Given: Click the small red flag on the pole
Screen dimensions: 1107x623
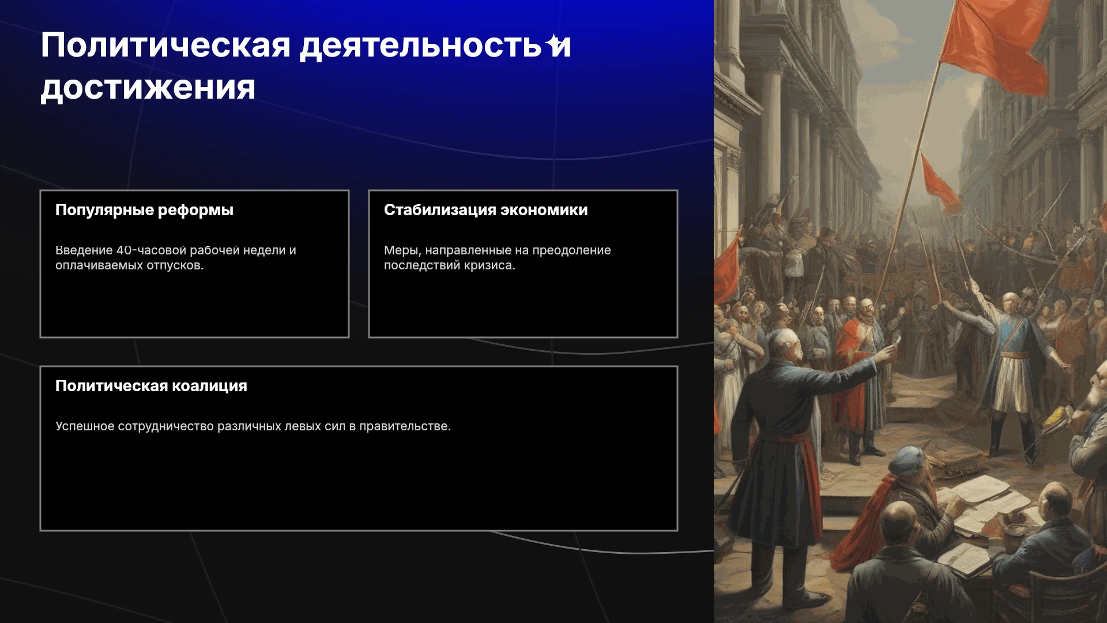Looking at the screenshot, I should [x=939, y=183].
